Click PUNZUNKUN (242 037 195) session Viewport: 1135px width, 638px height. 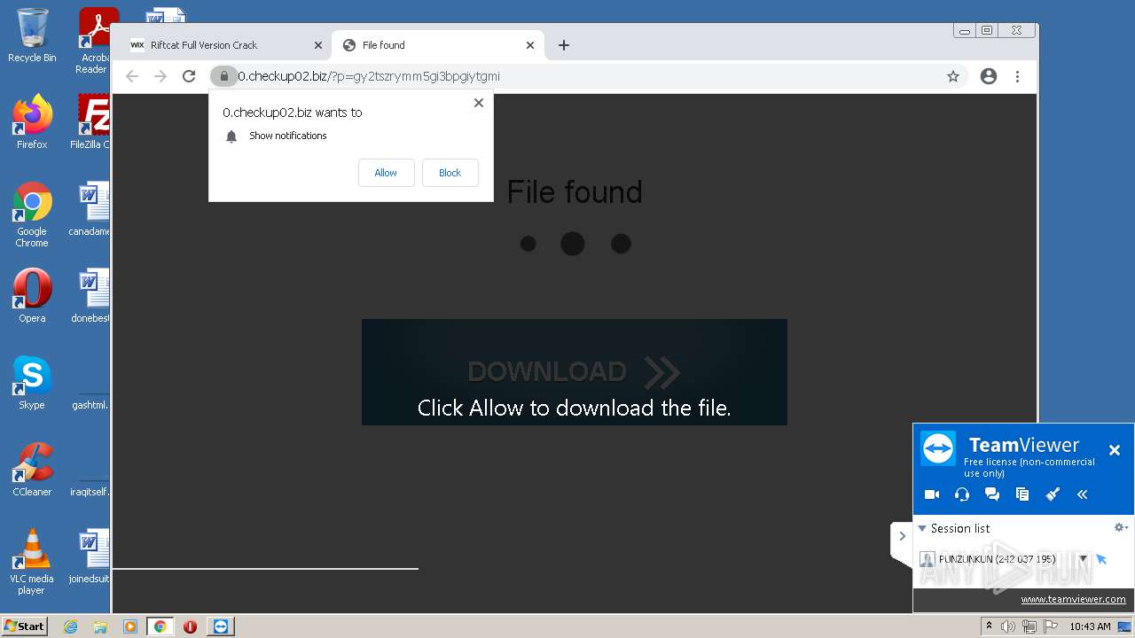(x=997, y=559)
